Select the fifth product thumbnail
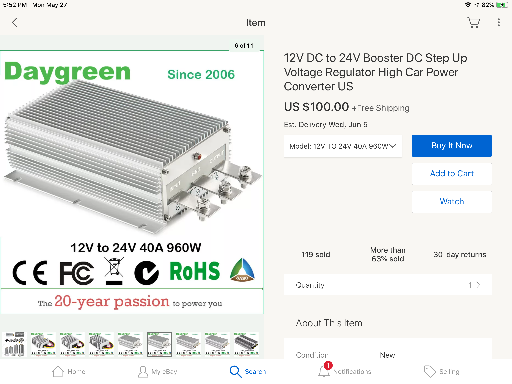 (x=130, y=344)
